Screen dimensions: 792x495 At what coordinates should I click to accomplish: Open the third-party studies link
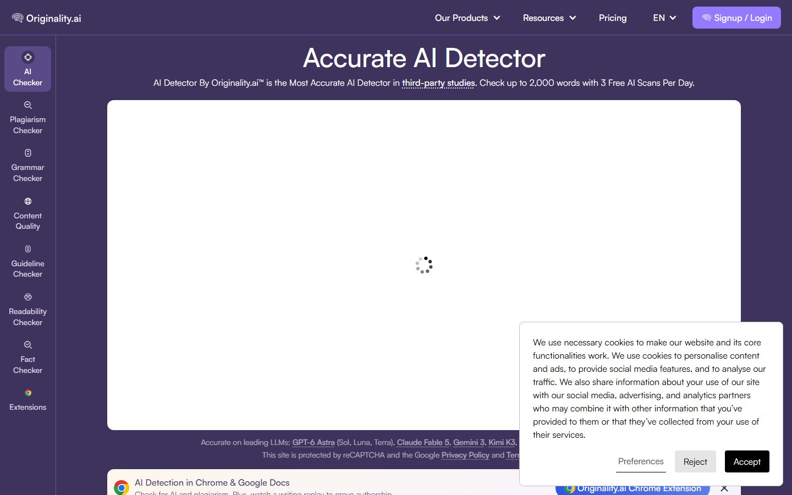tap(438, 83)
